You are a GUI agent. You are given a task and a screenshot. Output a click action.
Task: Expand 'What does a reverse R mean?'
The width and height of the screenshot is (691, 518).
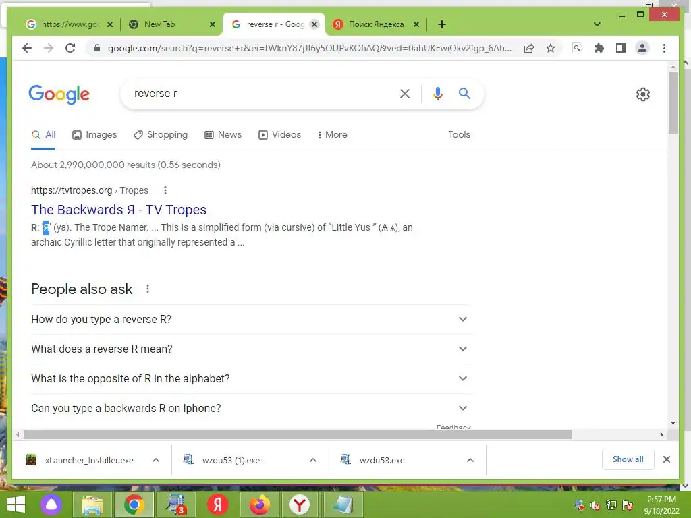(250, 349)
